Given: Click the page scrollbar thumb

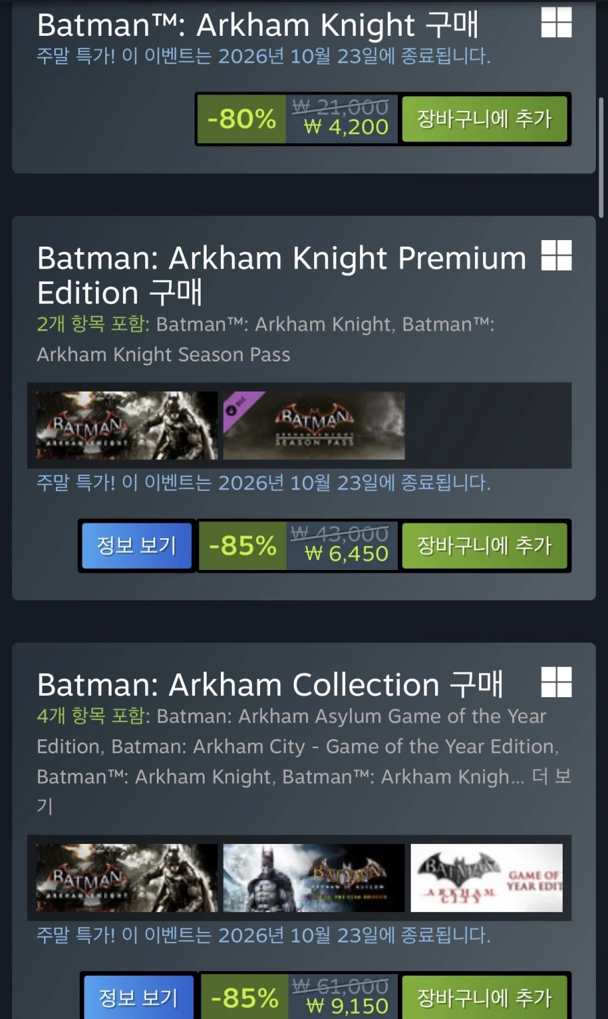Looking at the screenshot, I should tap(601, 157).
